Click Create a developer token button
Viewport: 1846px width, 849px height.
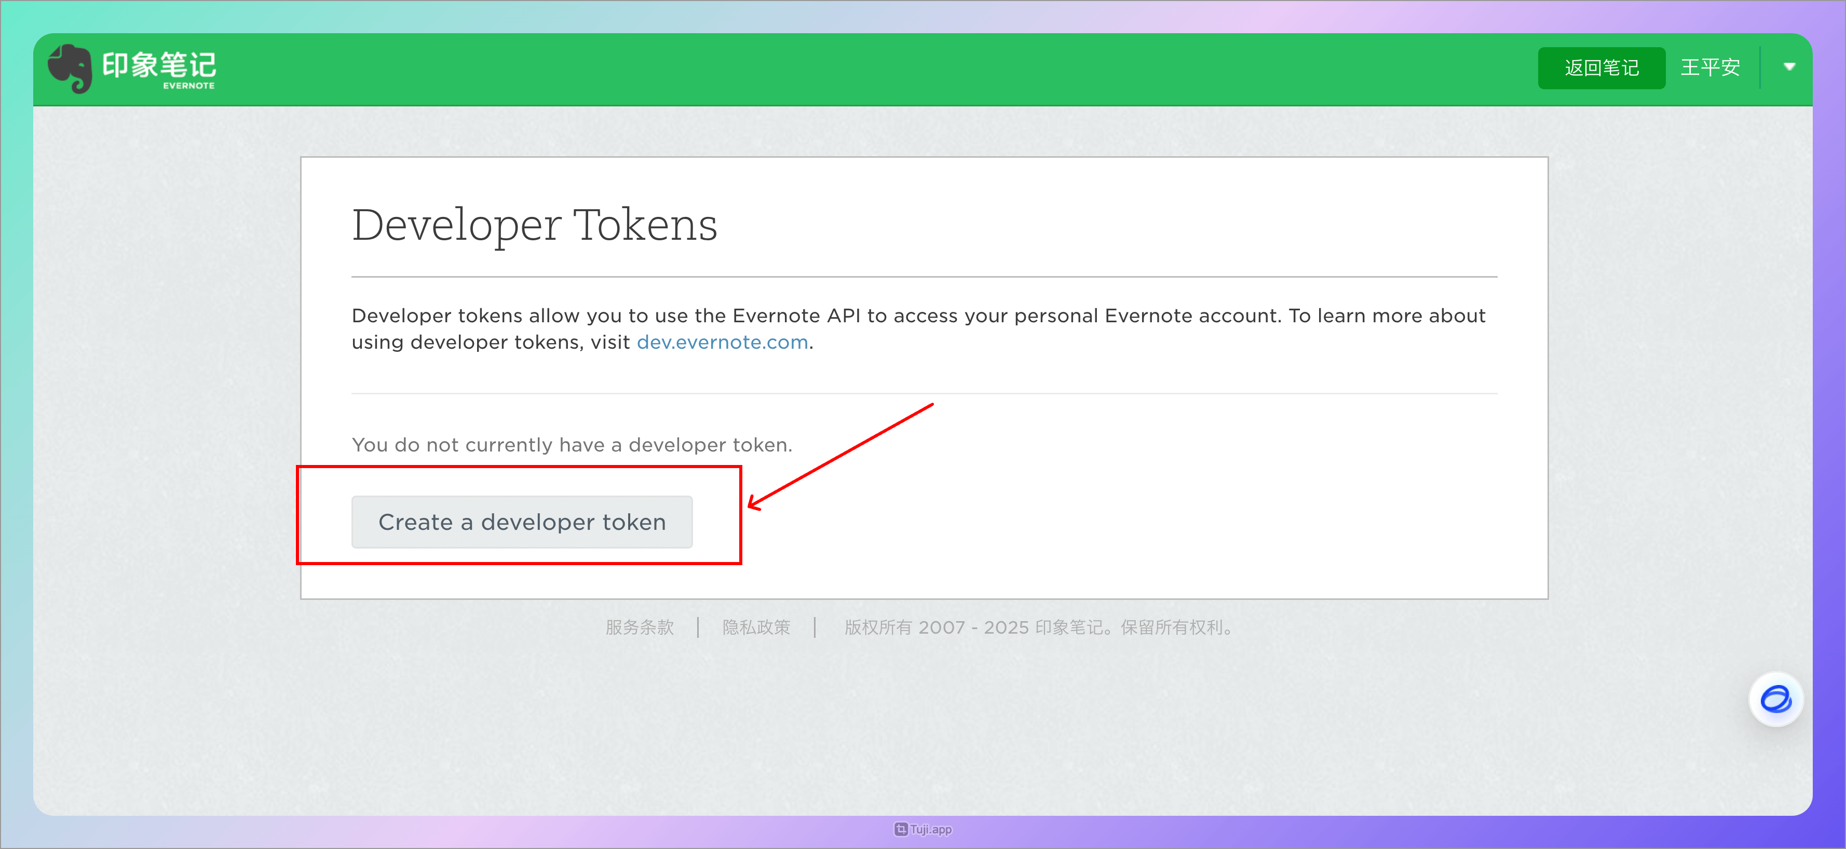(522, 522)
